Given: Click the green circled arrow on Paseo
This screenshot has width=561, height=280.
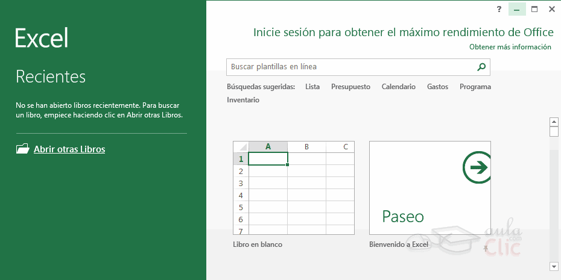Looking at the screenshot, I should pyautogui.click(x=478, y=168).
